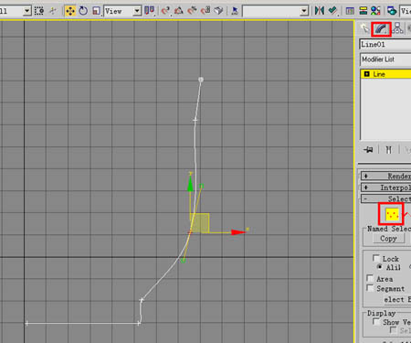
Task: Click the Use Pivot Point Center icon
Action: click(149, 11)
